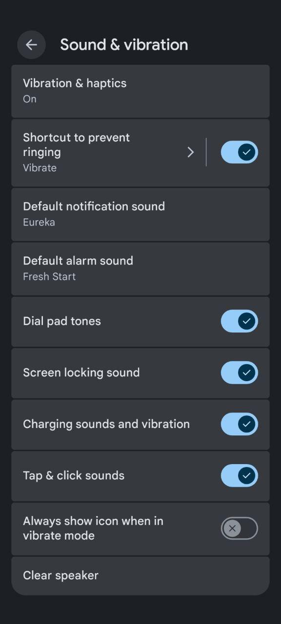The image size is (281, 624).
Task: Tap the Vibrate subtitle under the ringing shortcut
Action: click(40, 168)
